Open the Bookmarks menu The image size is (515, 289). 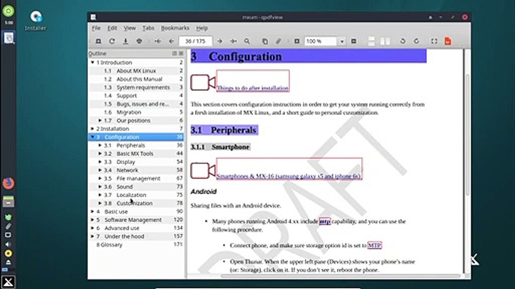coord(175,28)
